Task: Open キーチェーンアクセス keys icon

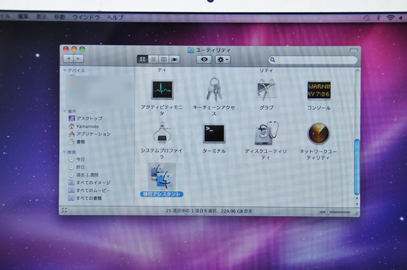Action: (x=214, y=90)
